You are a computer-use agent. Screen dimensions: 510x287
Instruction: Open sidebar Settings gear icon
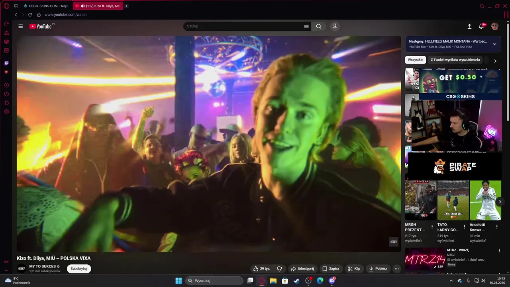pos(6,112)
